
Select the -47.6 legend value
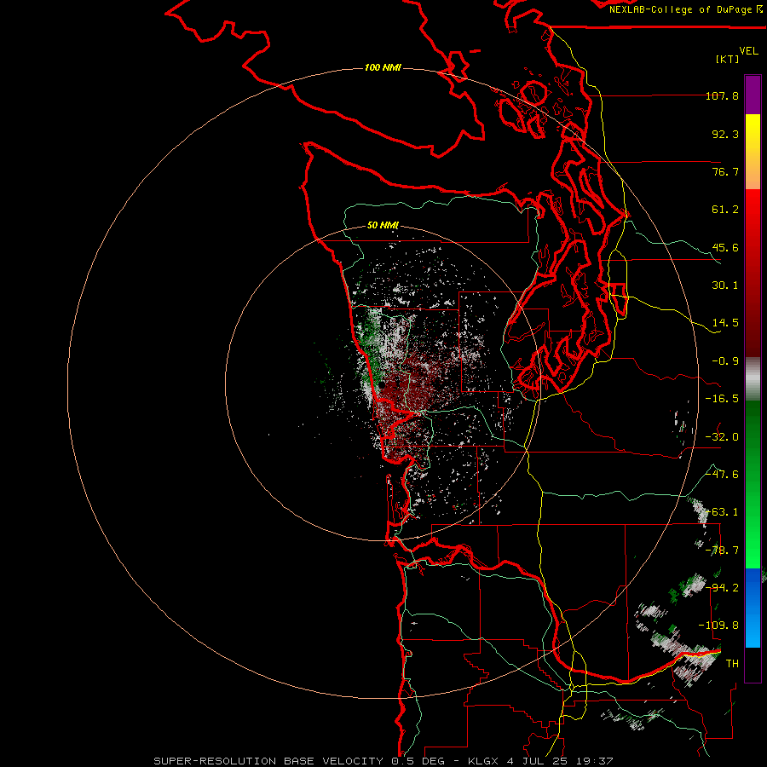722,475
